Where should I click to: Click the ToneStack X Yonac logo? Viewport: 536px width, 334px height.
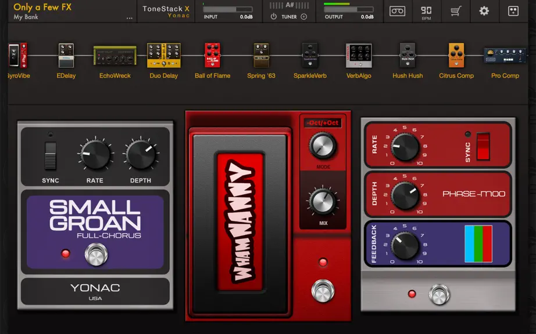pyautogui.click(x=166, y=12)
